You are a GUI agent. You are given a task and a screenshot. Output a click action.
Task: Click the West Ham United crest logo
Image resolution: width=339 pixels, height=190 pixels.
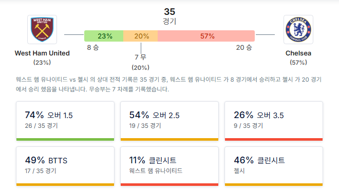coord(42,29)
